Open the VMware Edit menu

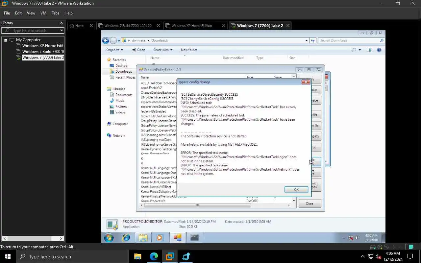coord(18,13)
